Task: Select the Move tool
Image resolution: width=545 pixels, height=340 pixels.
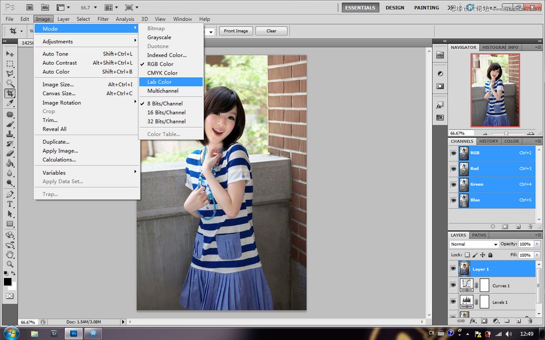Action: [x=9, y=54]
